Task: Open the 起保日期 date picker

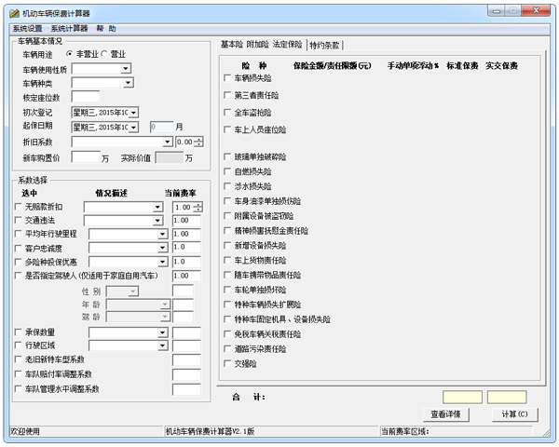Action: [x=133, y=128]
